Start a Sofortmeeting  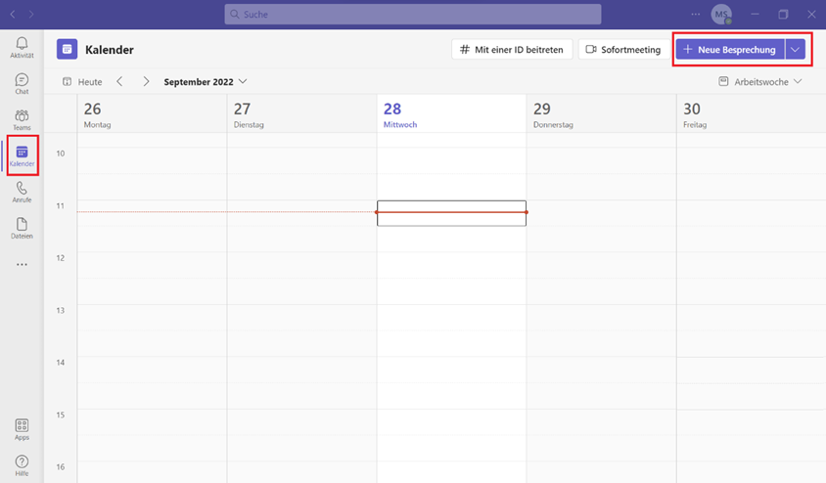623,50
